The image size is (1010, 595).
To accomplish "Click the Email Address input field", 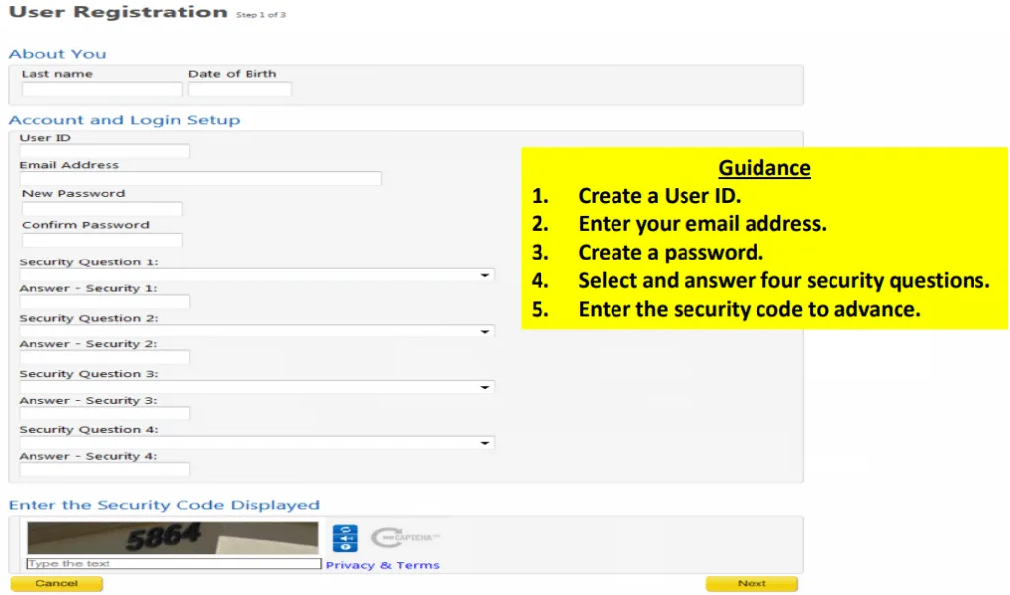I will tap(200, 179).
